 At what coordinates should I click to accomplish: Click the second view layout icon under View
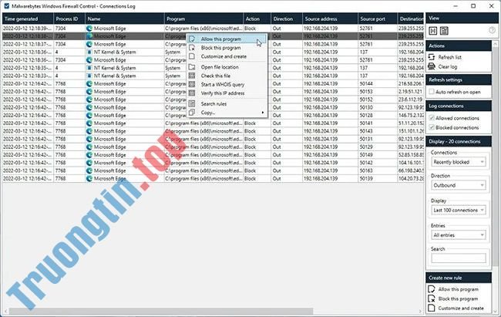point(444,30)
